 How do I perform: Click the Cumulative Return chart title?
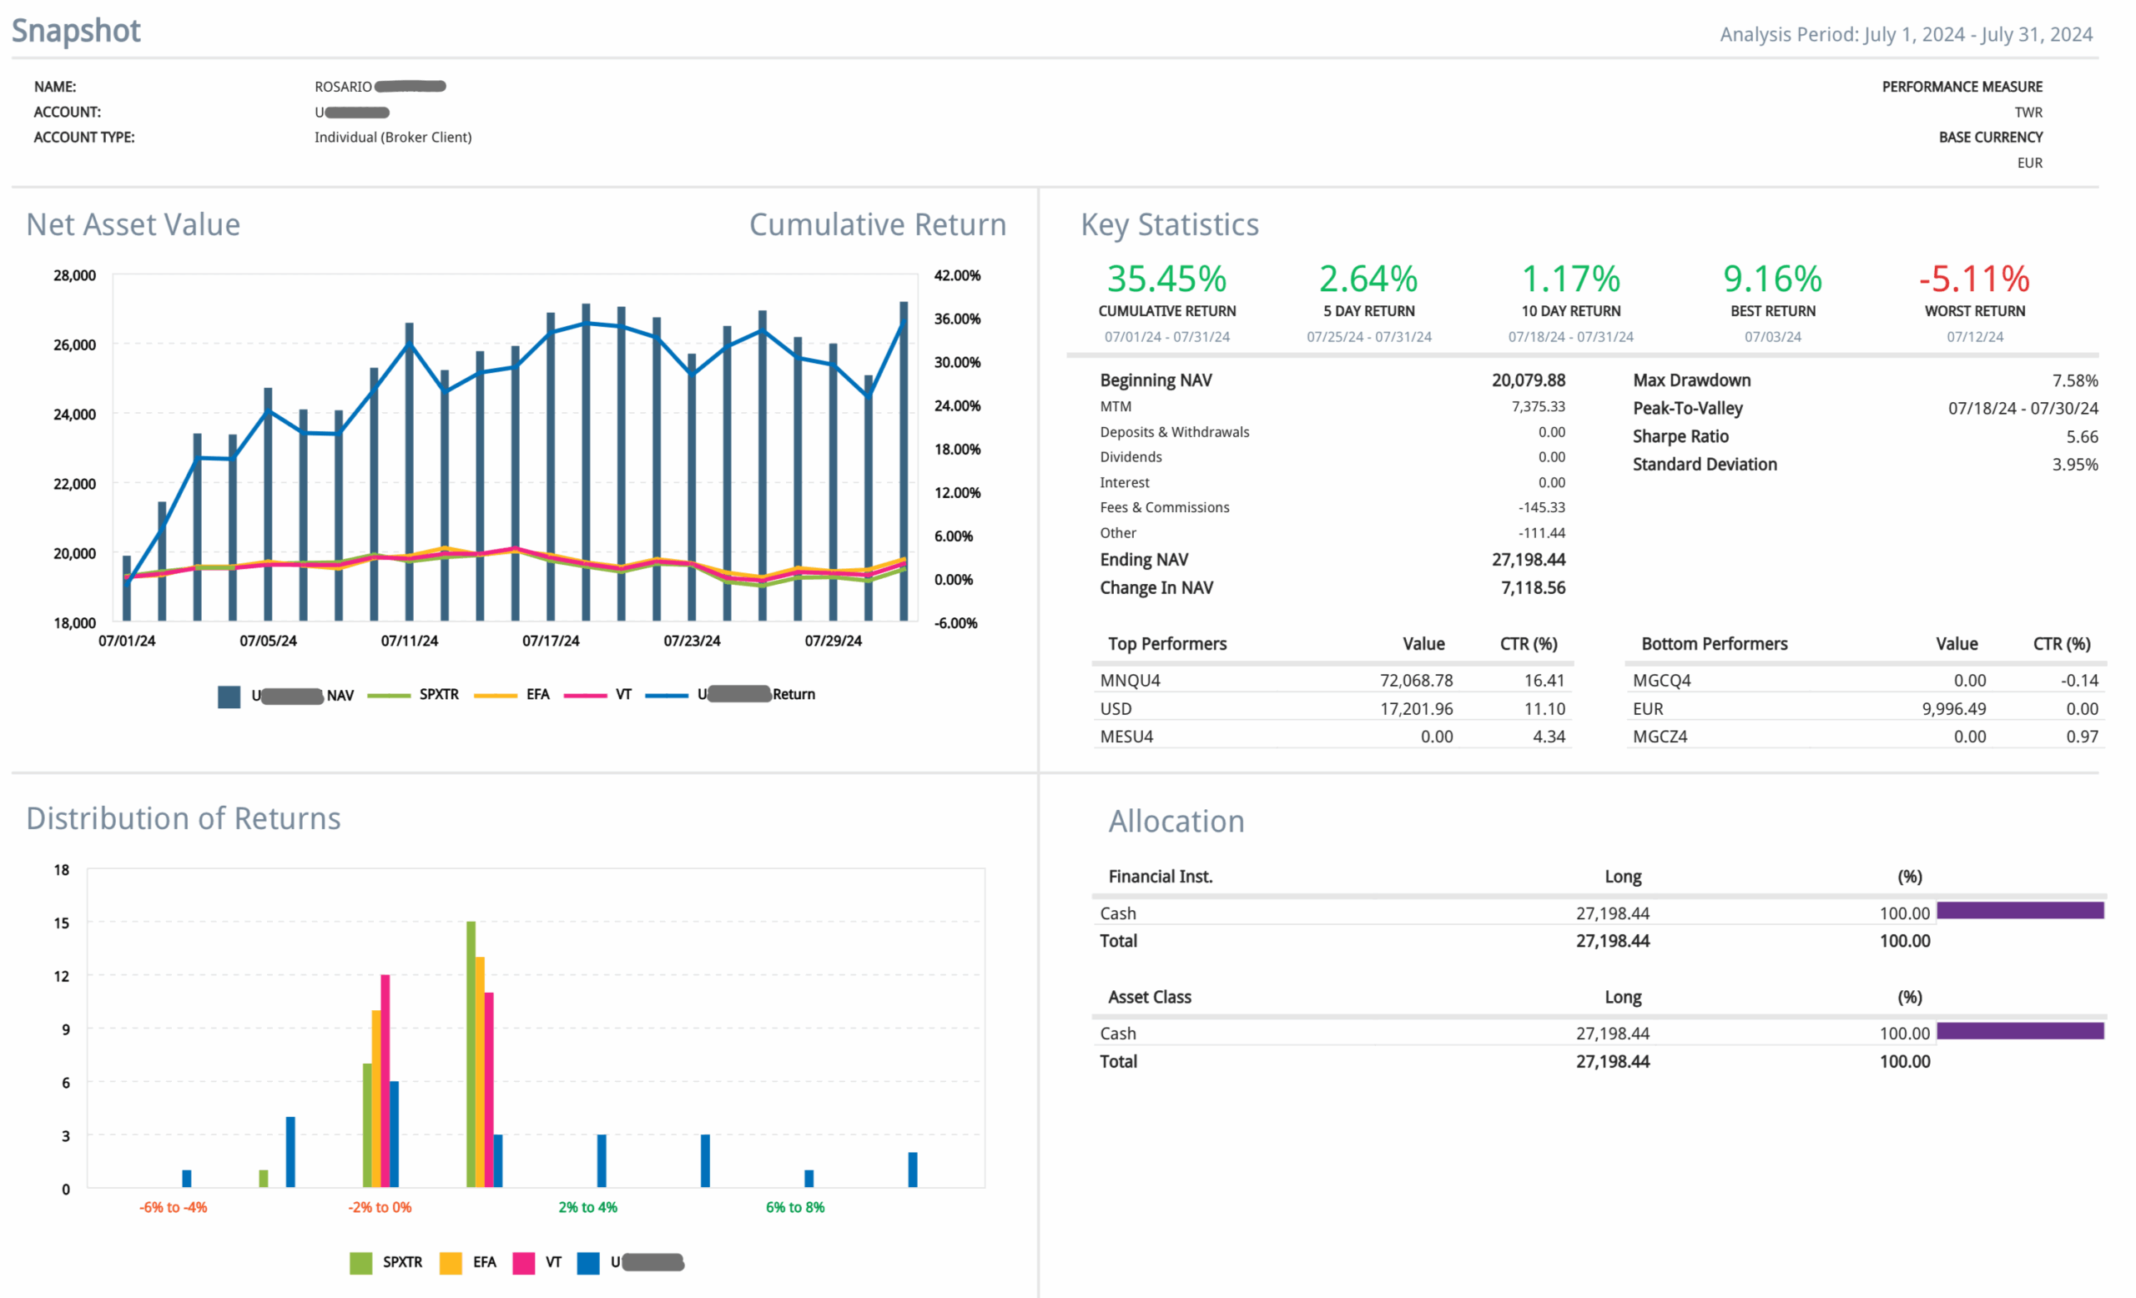point(877,224)
